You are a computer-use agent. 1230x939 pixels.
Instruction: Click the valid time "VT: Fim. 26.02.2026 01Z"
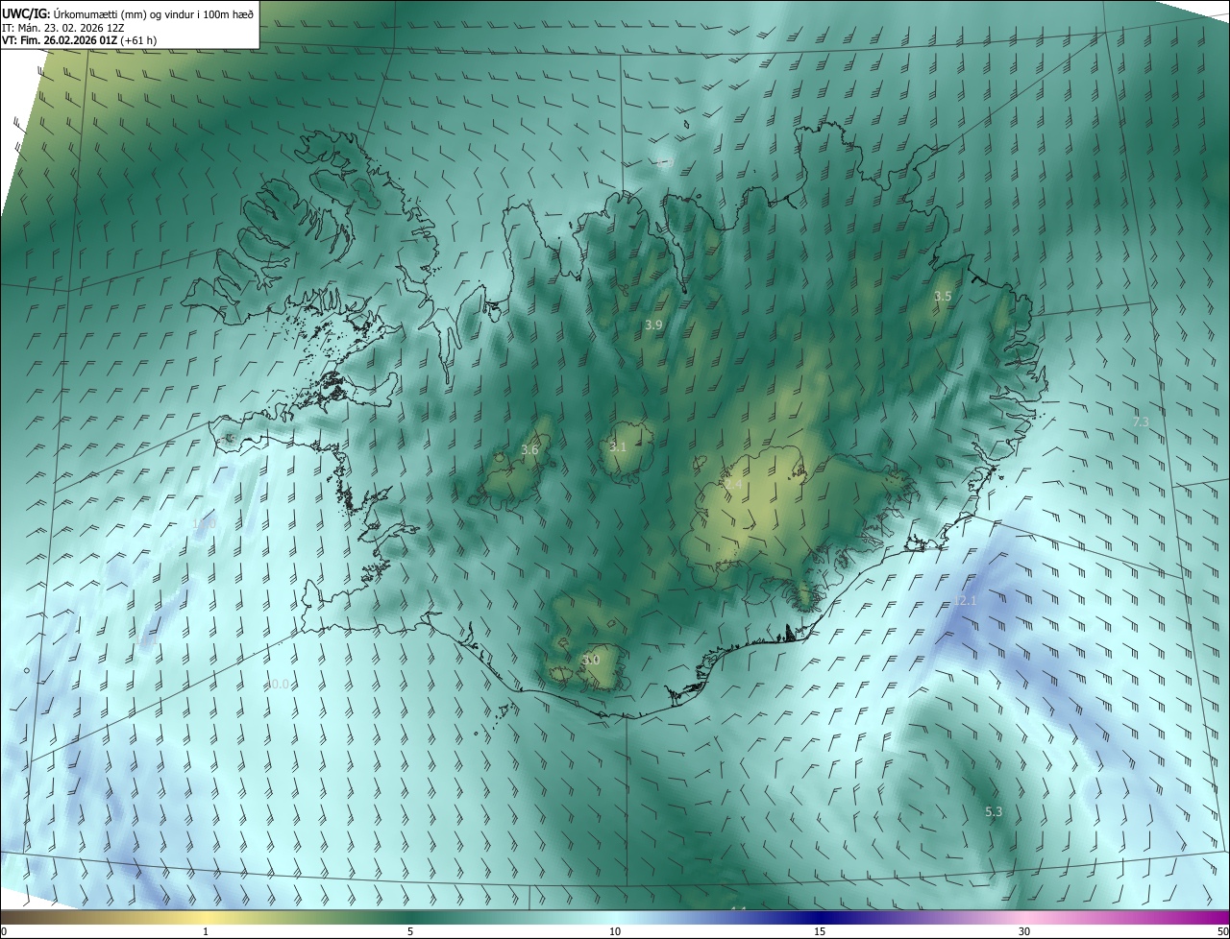tap(60, 40)
